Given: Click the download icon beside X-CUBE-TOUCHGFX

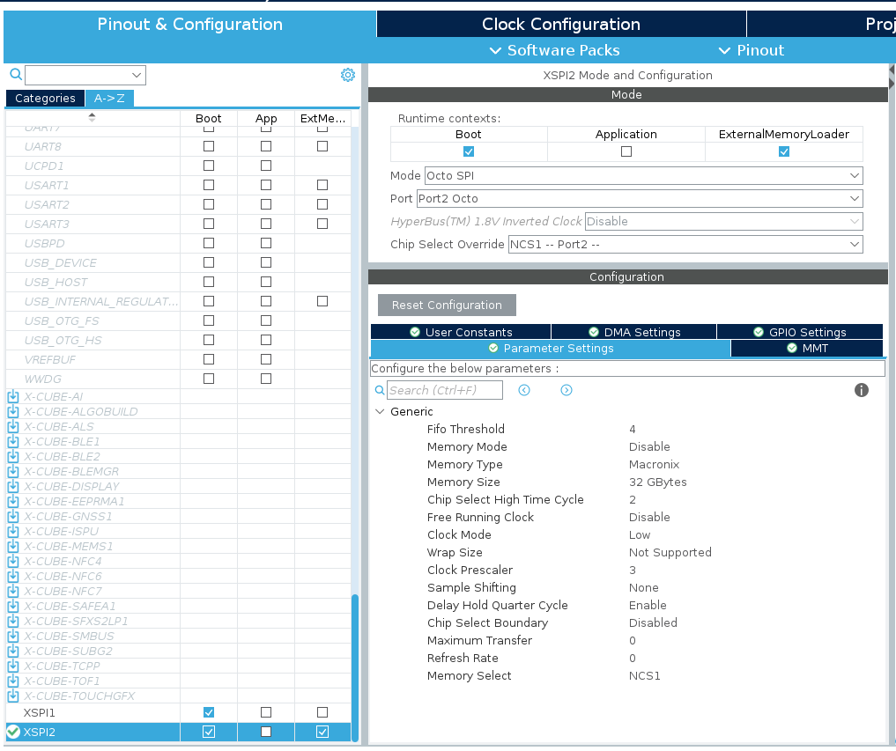Looking at the screenshot, I should click(x=11, y=695).
